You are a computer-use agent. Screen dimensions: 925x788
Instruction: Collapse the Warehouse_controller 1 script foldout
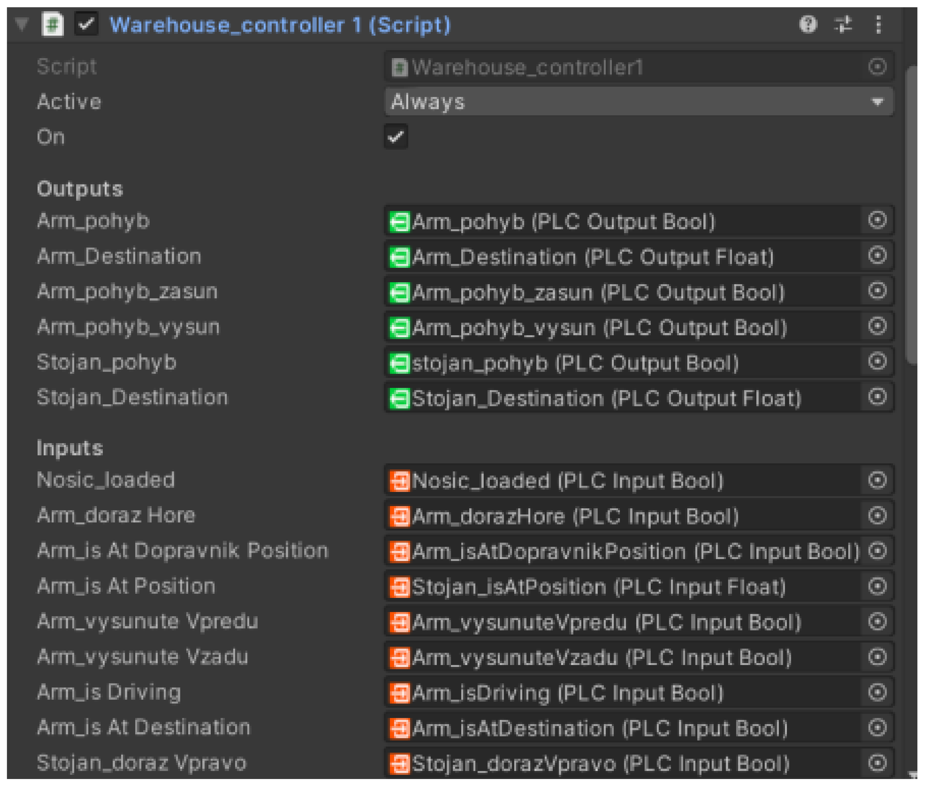coord(22,24)
